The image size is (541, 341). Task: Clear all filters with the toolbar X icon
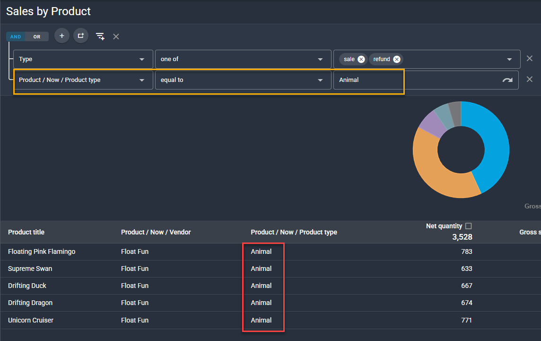pyautogui.click(x=116, y=36)
